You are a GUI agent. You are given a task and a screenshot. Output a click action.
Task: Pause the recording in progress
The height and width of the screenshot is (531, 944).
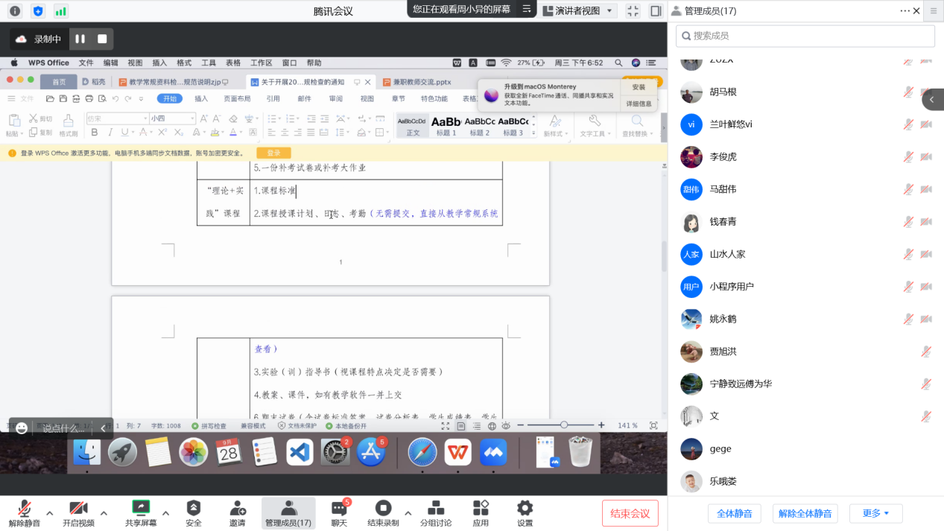point(80,39)
